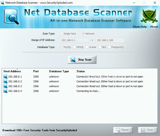Select row address 192.168.0.2
Image resolution: width=160 pixels, height=136 pixels.
tap(15, 81)
